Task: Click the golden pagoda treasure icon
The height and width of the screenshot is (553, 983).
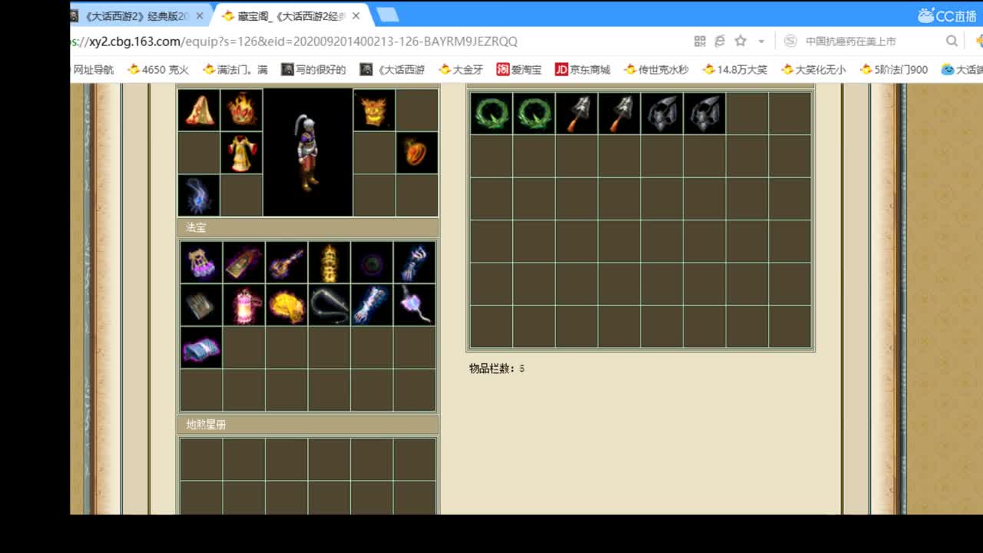Action: coord(329,263)
